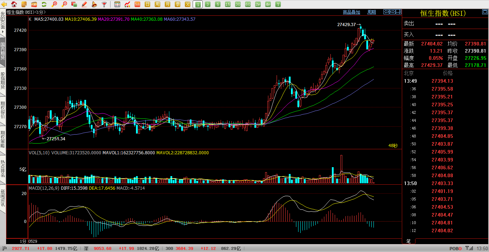
Task: Click the funnel filter icon
Action: [x=104, y=4]
